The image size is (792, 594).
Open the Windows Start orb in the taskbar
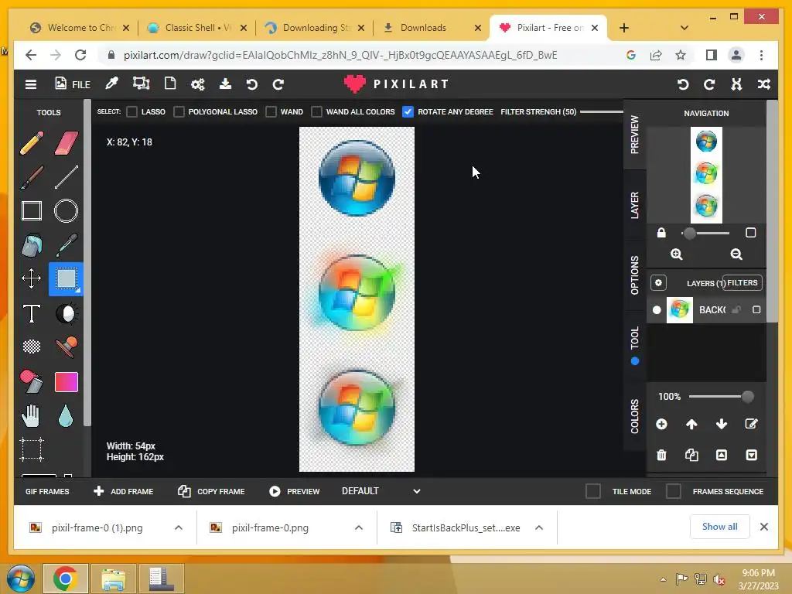[x=21, y=579]
